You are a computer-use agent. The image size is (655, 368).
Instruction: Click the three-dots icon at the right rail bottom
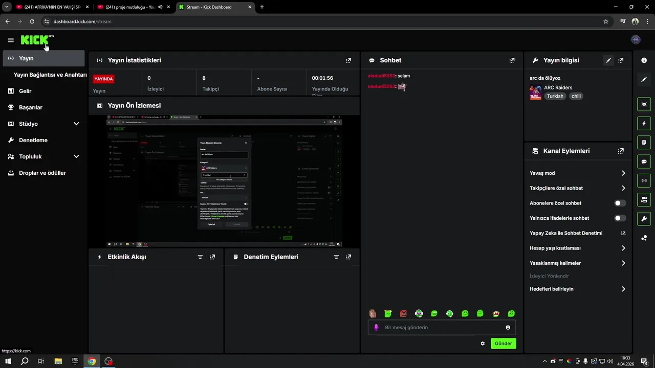[644, 238]
